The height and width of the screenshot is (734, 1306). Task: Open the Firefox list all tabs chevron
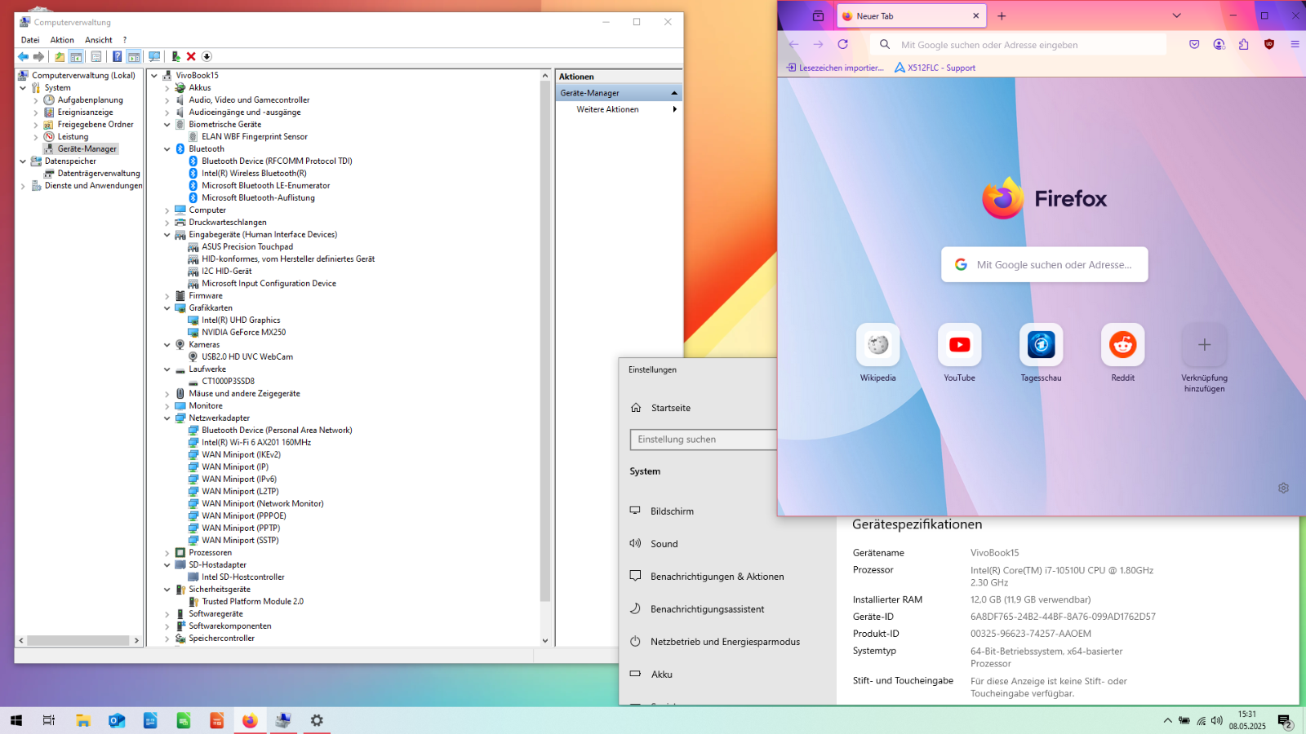click(1176, 15)
